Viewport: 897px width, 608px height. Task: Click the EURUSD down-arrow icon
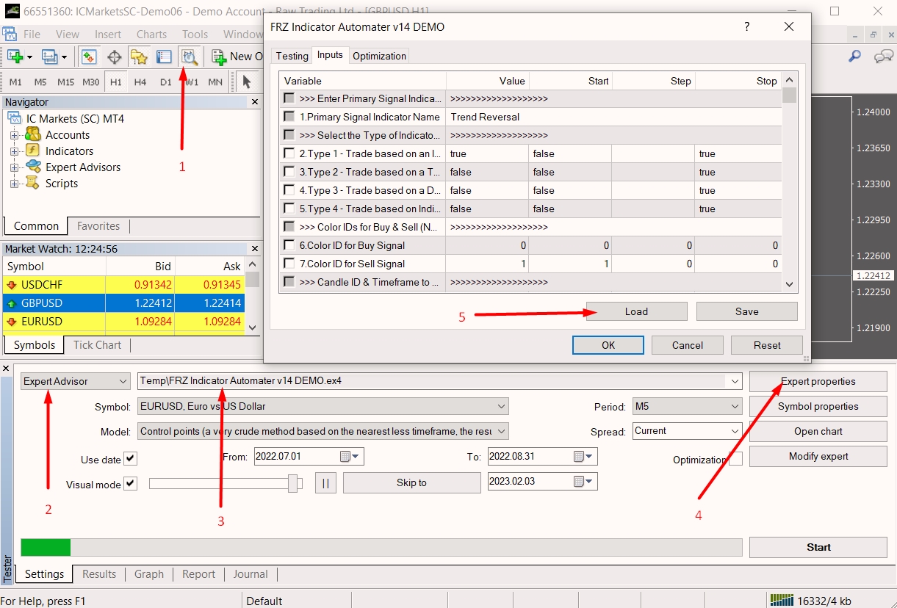click(x=12, y=322)
